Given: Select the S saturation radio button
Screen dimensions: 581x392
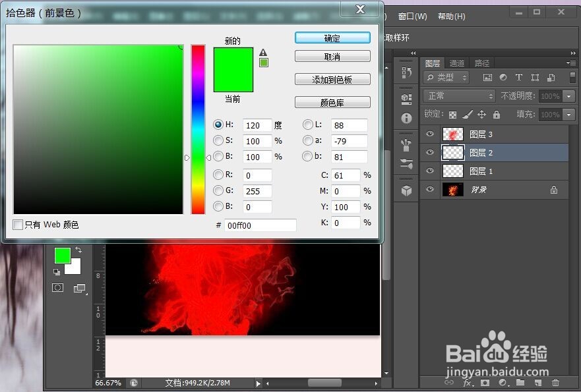Looking at the screenshot, I should (x=218, y=140).
